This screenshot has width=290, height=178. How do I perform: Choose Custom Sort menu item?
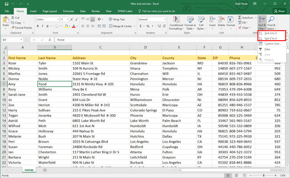272,44
